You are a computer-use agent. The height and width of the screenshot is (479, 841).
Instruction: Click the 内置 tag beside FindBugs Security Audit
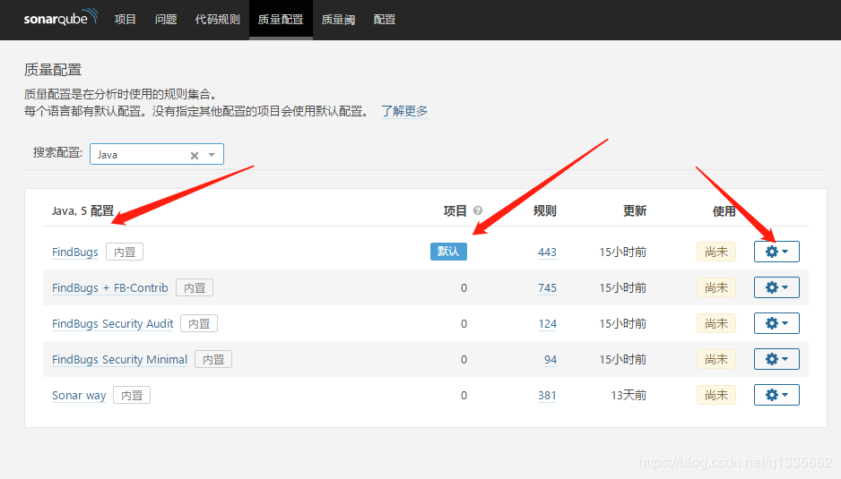(x=199, y=323)
